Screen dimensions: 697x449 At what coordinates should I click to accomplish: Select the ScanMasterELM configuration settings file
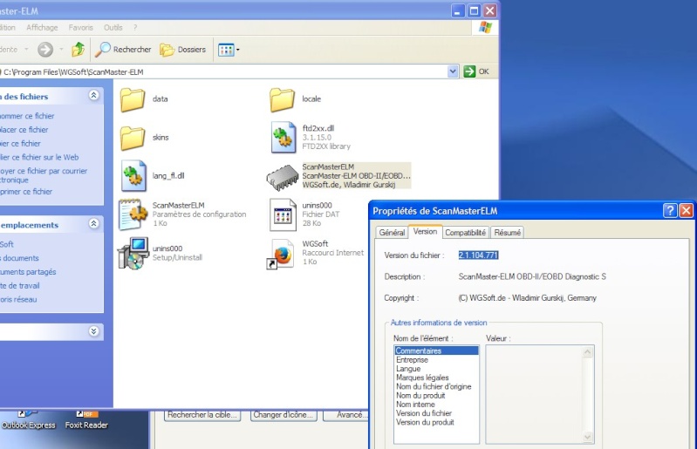(133, 214)
